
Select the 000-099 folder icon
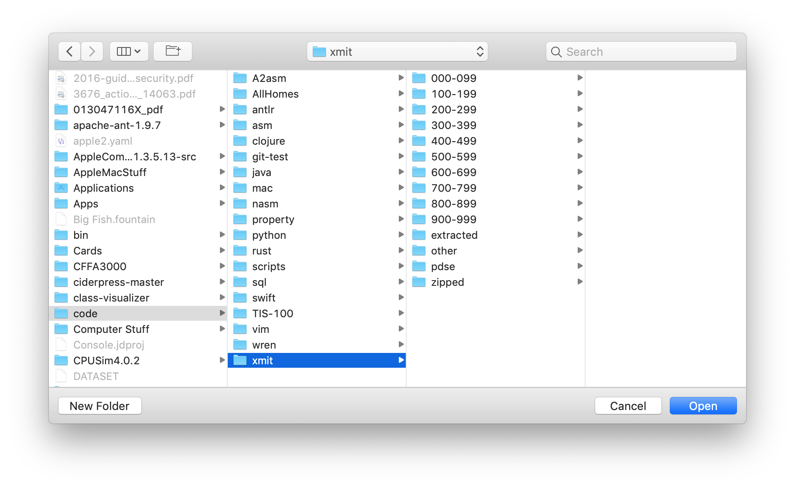[419, 78]
